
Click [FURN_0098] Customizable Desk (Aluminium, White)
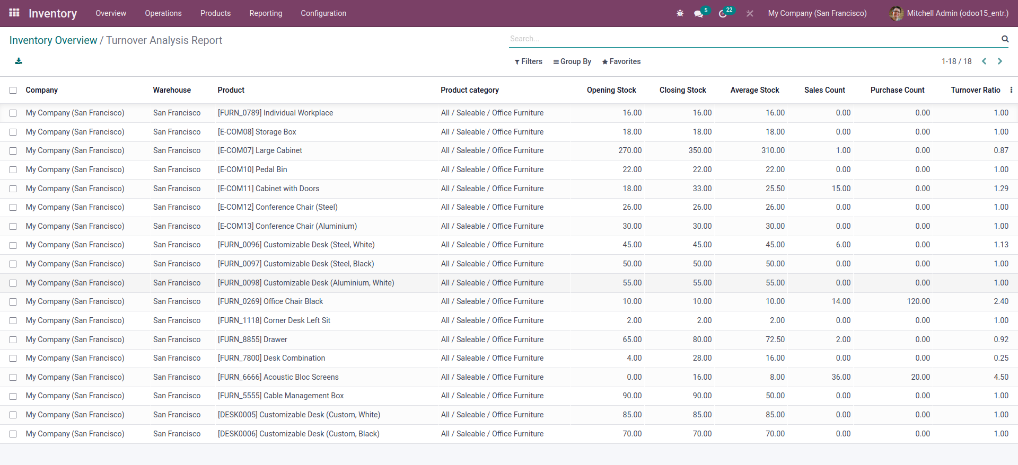[306, 283]
